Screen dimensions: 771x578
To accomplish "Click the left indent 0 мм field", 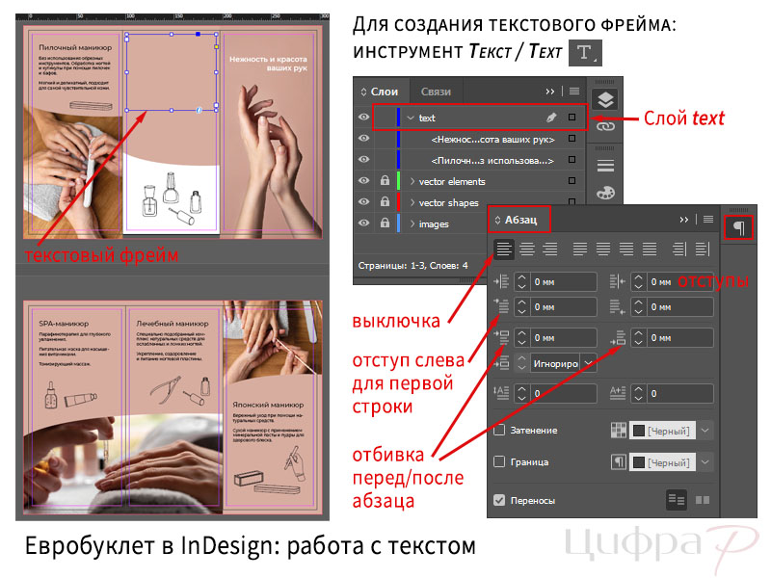I will tap(564, 281).
